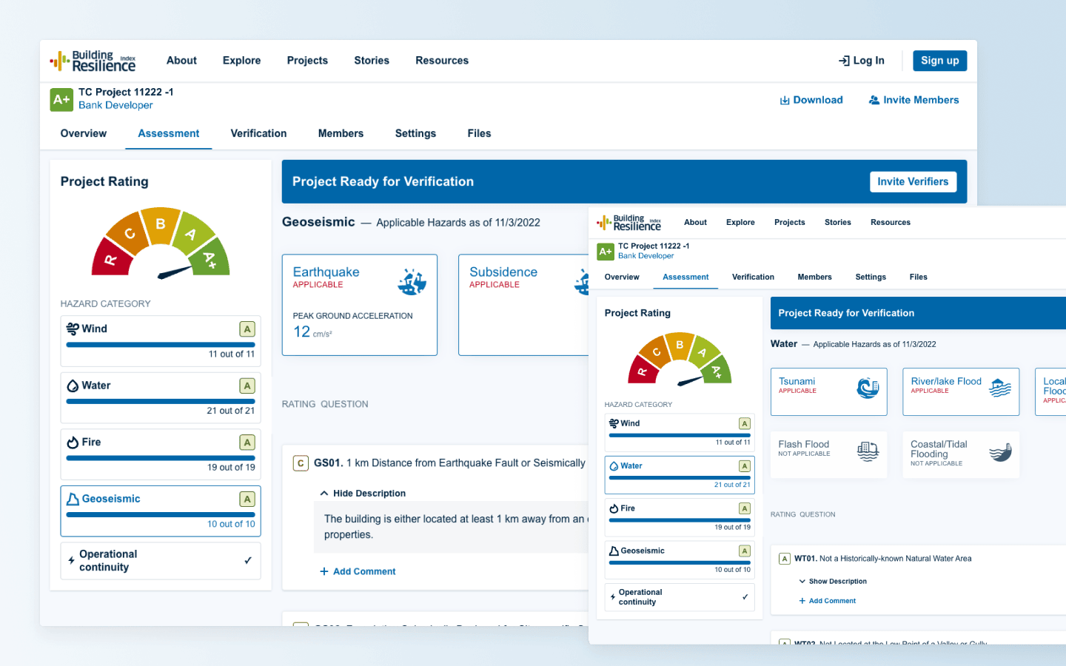Open Resources in back window navbar
The image size is (1066, 666).
click(442, 61)
